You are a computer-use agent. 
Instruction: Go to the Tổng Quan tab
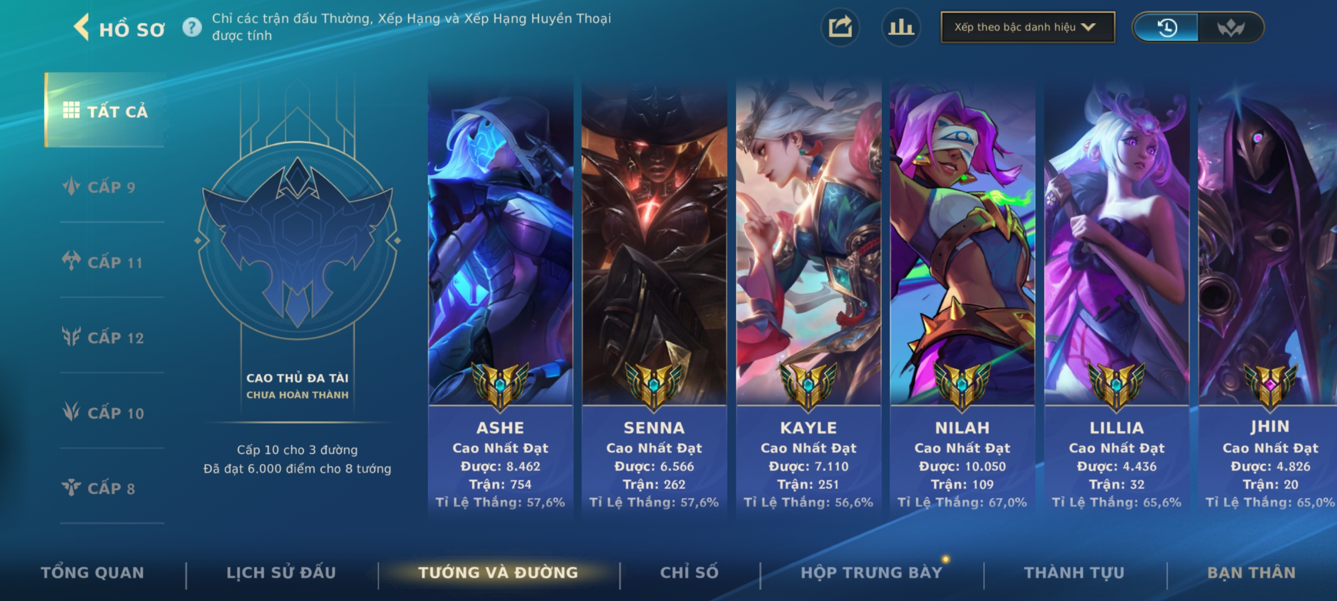click(92, 573)
